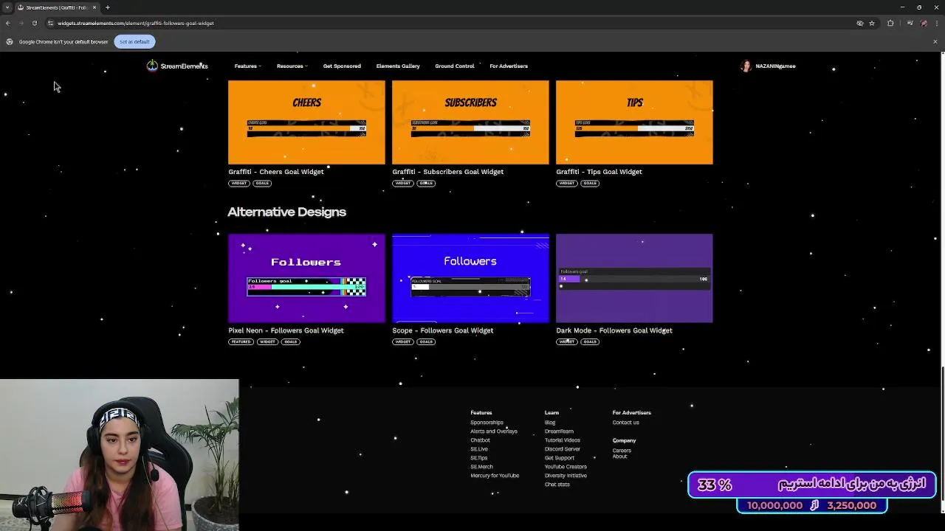The height and width of the screenshot is (531, 945).
Task: Open the Contact us footer link
Action: [x=626, y=423]
